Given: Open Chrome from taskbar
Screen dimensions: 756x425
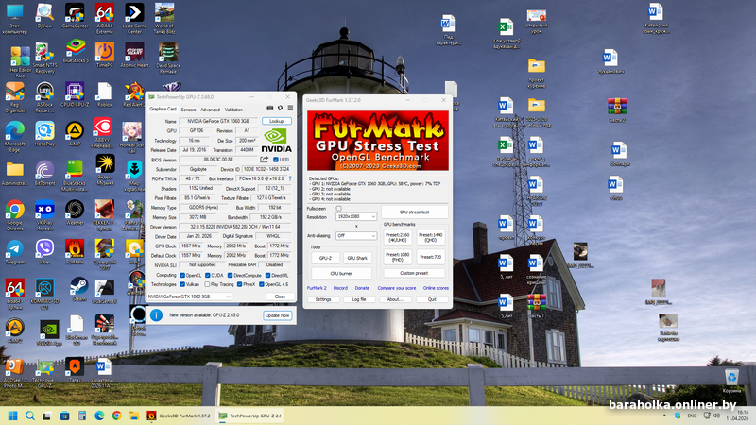Looking at the screenshot, I should point(116,416).
